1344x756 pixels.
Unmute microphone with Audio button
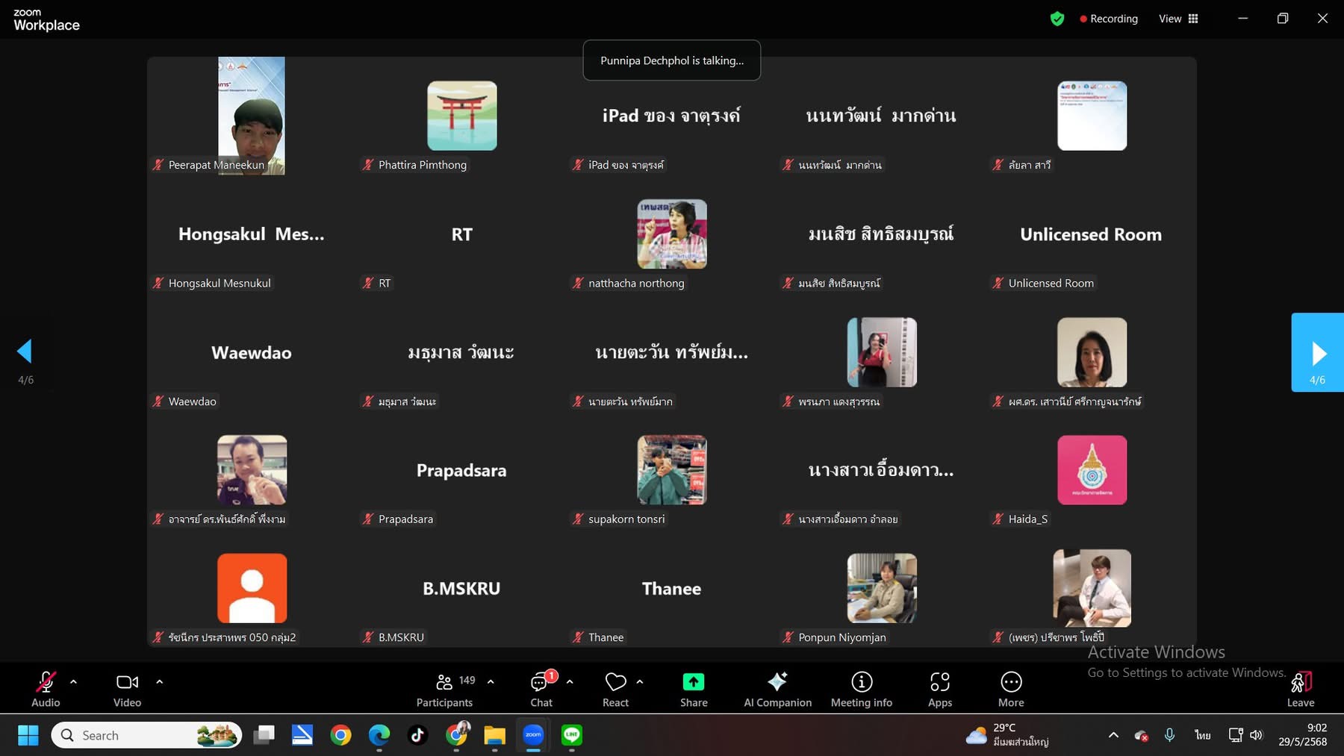[46, 690]
